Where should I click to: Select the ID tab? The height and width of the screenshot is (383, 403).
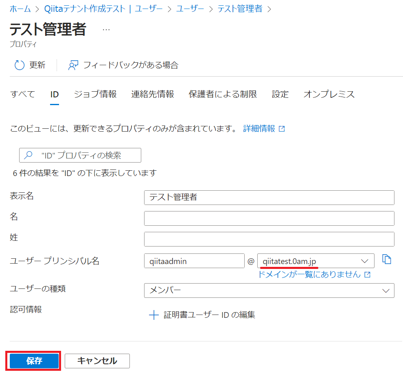[x=55, y=95]
